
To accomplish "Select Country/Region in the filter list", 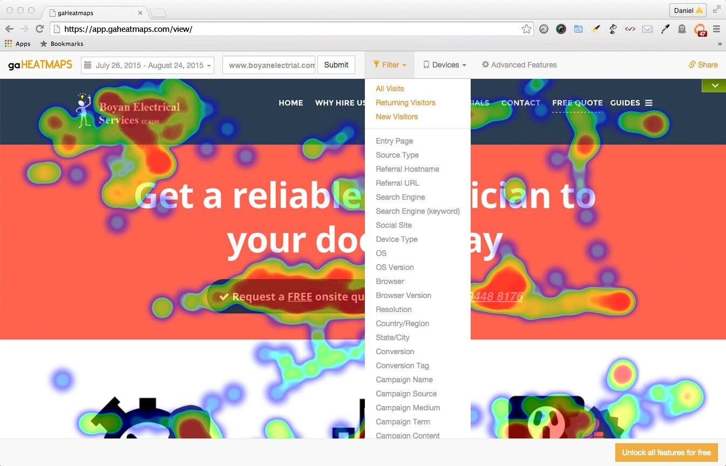I will pyautogui.click(x=402, y=323).
